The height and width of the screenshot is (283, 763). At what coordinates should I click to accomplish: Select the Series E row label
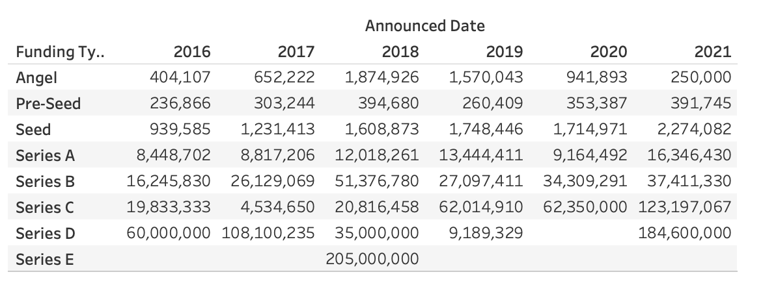(45, 259)
